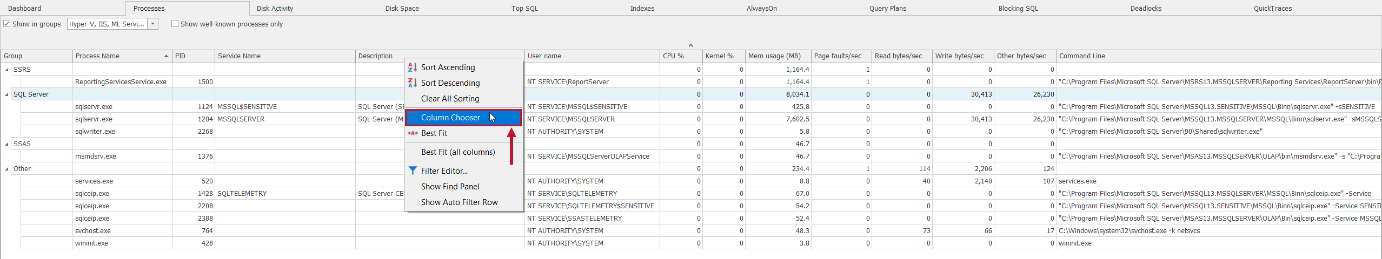
Task: Click the NT SERVICE\ReportServer user cell
Action: [x=592, y=82]
